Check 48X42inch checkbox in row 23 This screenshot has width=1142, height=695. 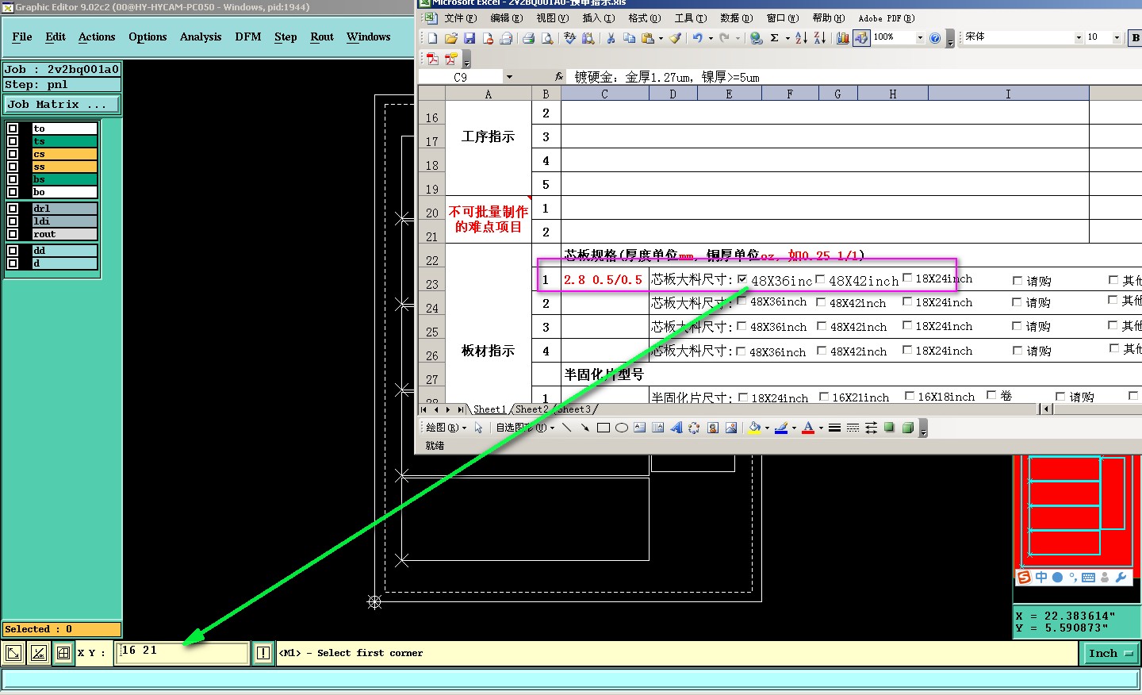pyautogui.click(x=820, y=278)
